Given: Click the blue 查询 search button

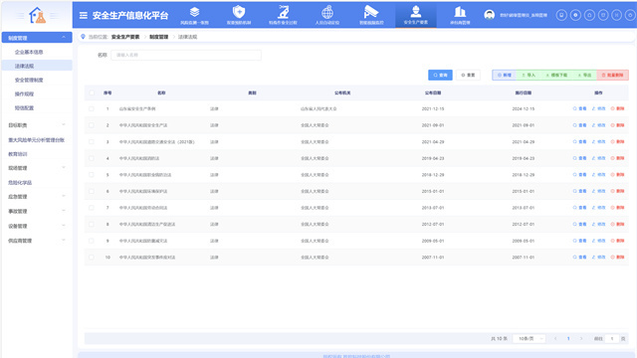Looking at the screenshot, I should (440, 76).
